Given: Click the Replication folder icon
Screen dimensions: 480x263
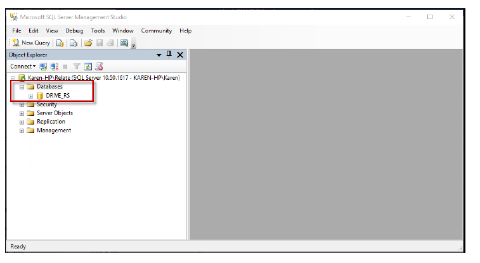Looking at the screenshot, I should [x=30, y=122].
